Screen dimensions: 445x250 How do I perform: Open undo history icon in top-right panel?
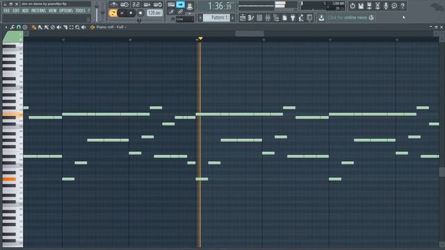coord(353,6)
